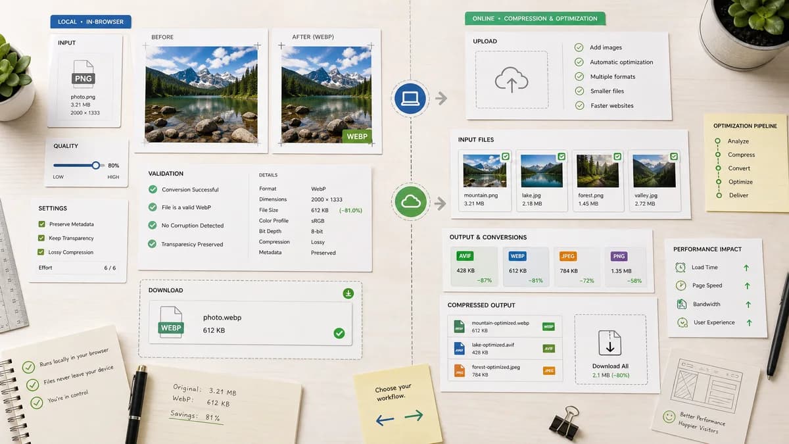789x444 pixels.
Task: Click the WEBP tag beside mountain-optimized.webp
Action: pos(548,326)
